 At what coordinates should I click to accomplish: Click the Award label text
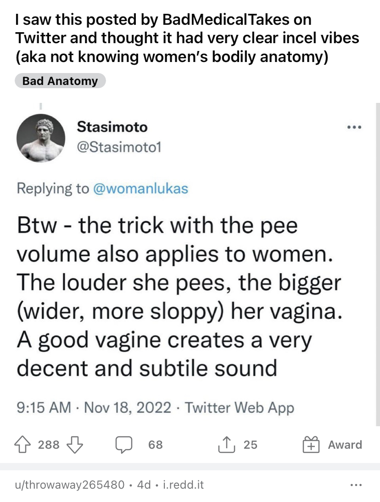tap(345, 445)
